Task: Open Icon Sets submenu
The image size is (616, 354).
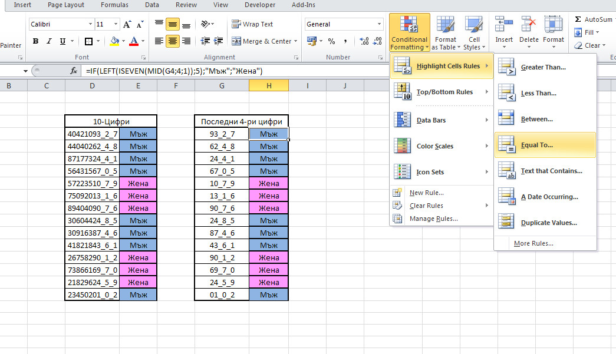Action: (442, 172)
